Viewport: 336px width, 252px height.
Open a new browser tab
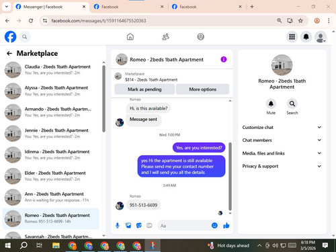pyautogui.click(x=252, y=7)
